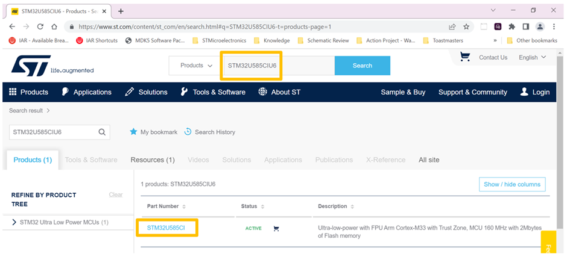
Task: Click the cart icon beside ACTIVE status
Action: 276,229
